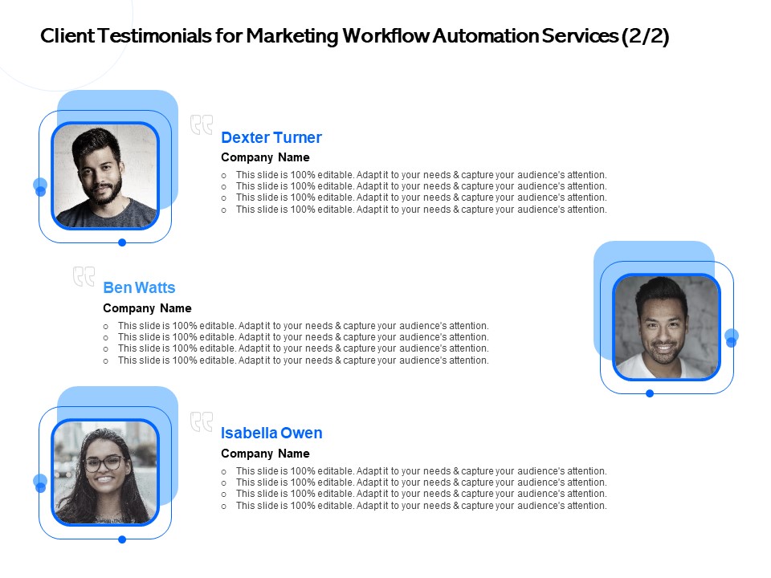Click the first bullet line under Ben Watts
The width and height of the screenshot is (771, 578).
coord(296,326)
